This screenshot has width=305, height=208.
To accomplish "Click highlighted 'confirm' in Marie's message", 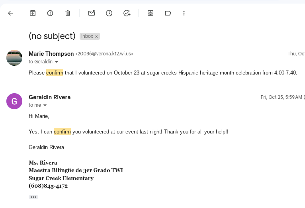I will 55,73.
